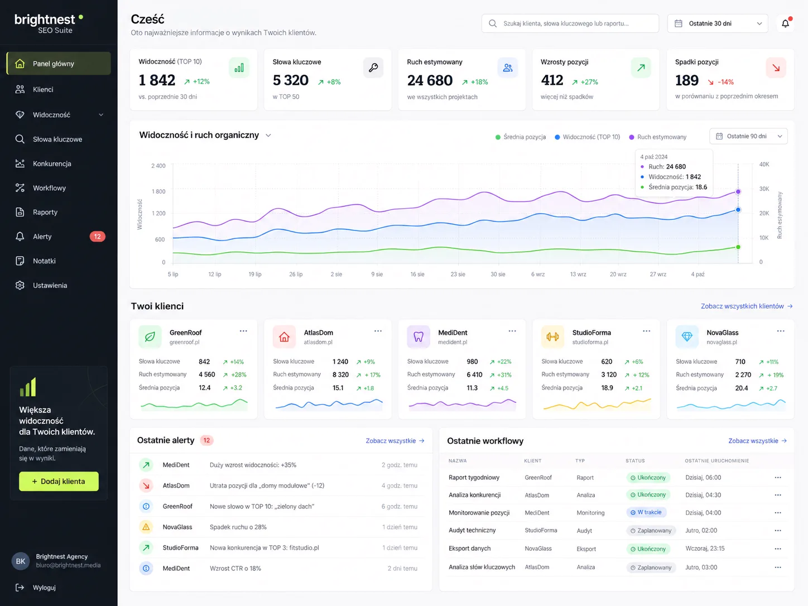Viewport: 808px width, 606px height.
Task: Click the notification bell icon
Action: [786, 23]
